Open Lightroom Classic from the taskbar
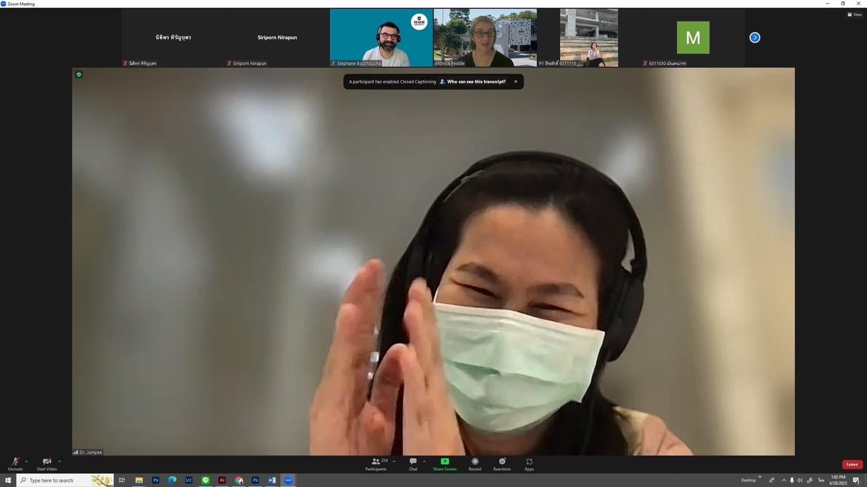 click(189, 480)
